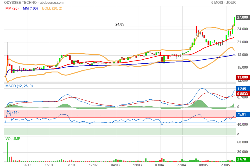Click the 23/05 date axis label
The width and height of the screenshot is (250, 168).
pos(226,165)
